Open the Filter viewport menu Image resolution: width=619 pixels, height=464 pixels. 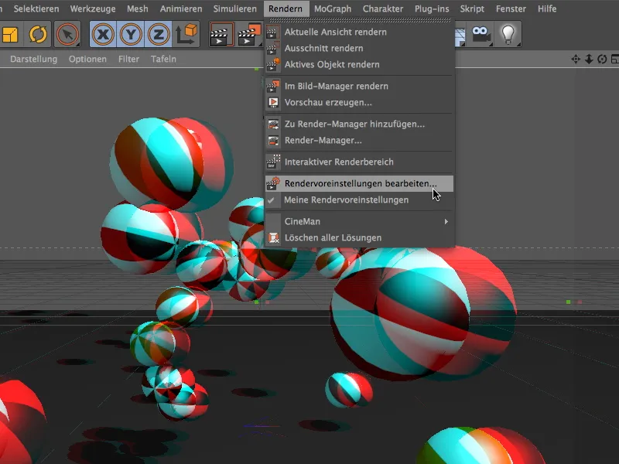130,57
